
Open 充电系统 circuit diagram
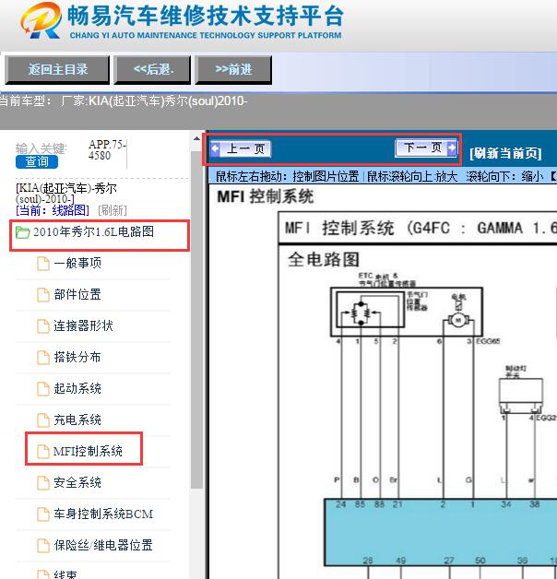[x=77, y=420]
